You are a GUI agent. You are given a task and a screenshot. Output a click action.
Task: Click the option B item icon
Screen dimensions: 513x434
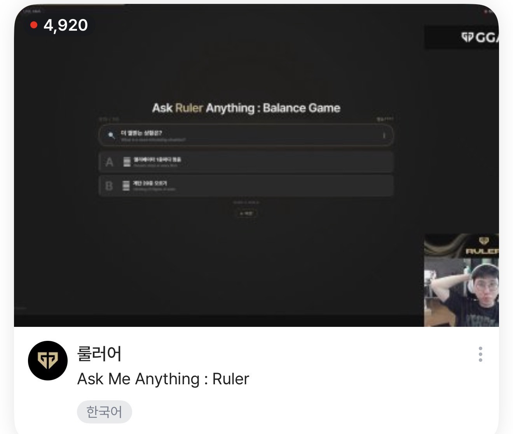[126, 186]
